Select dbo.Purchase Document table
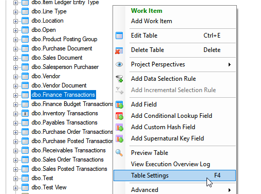The width and height of the screenshot is (261, 194). tap(62, 48)
